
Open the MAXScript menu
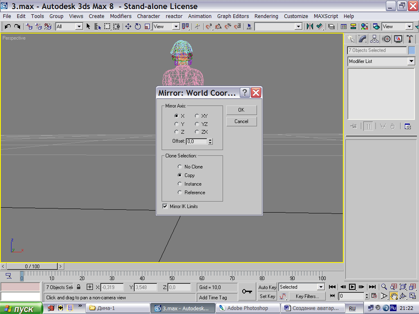326,16
